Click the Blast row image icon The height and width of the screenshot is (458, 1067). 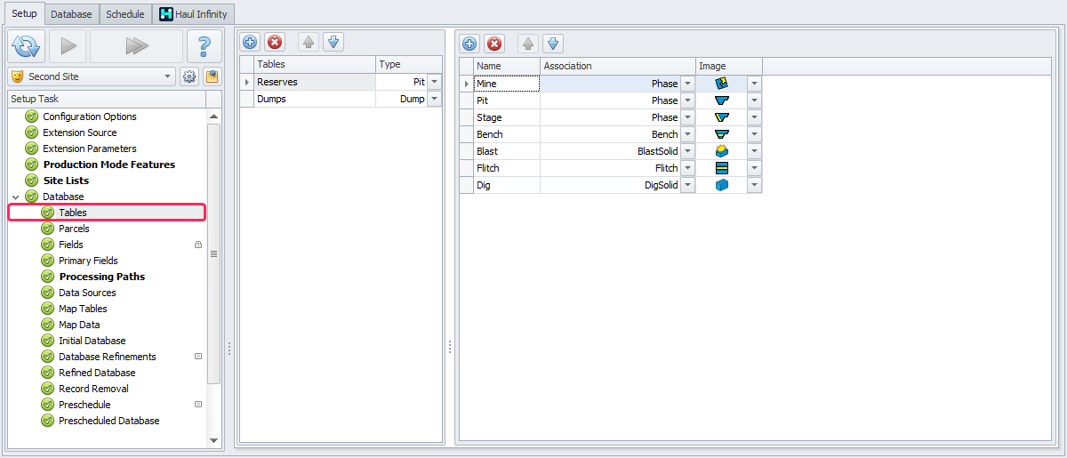pyautogui.click(x=722, y=151)
